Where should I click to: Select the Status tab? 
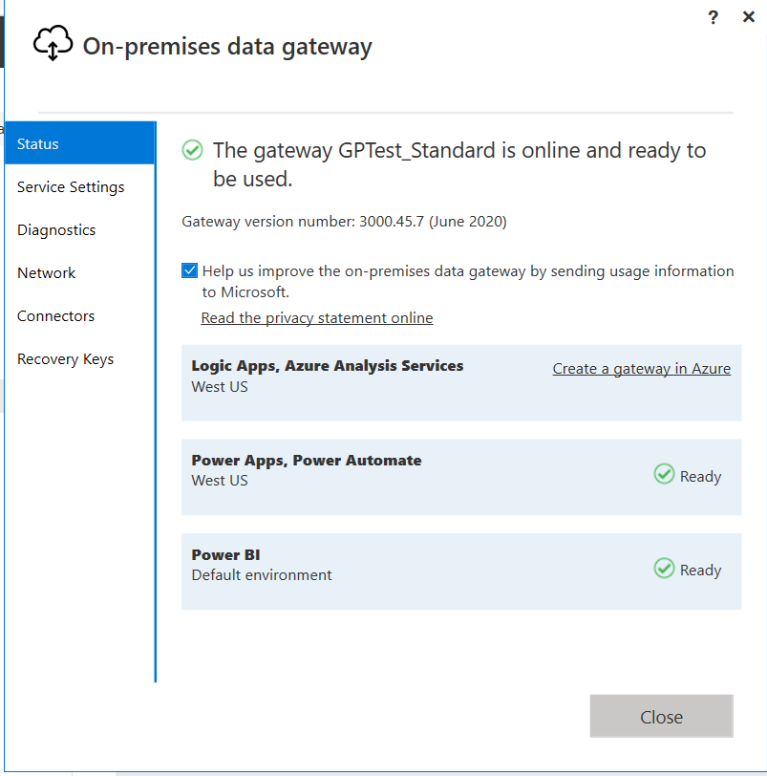tap(80, 143)
